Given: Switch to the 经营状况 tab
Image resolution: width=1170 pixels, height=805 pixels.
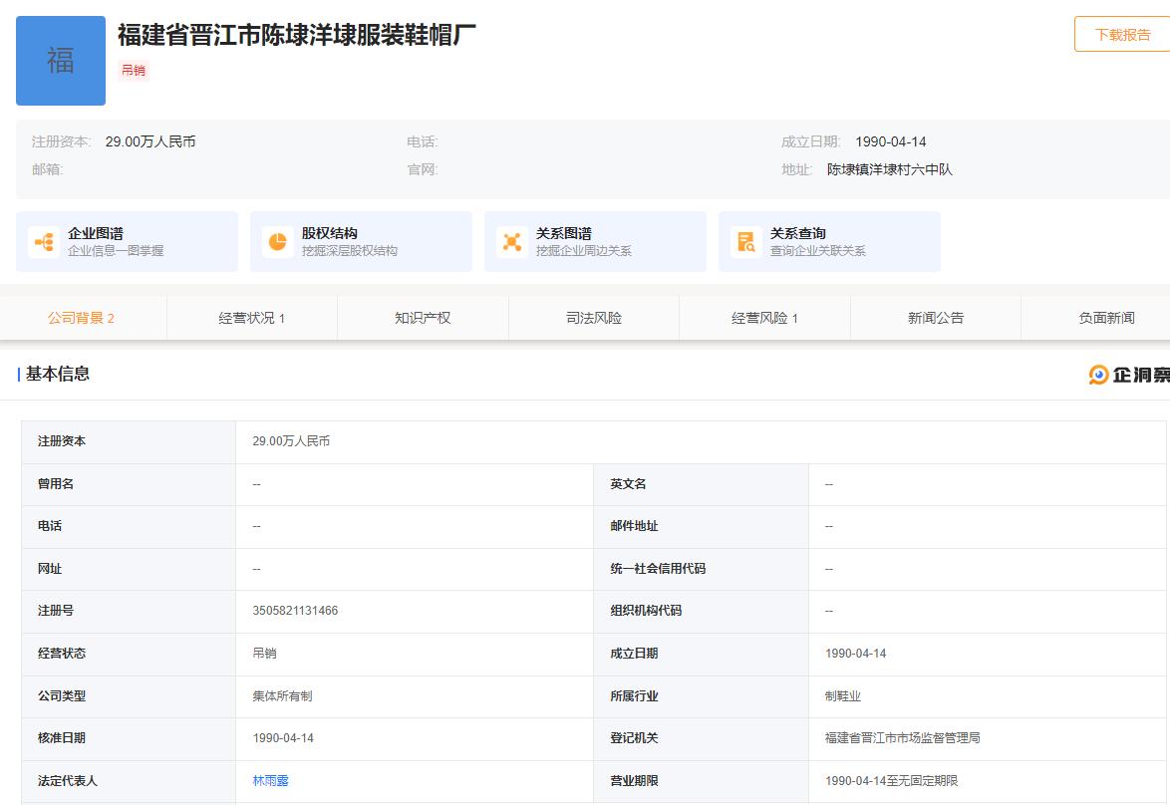Looking at the screenshot, I should click(x=252, y=317).
